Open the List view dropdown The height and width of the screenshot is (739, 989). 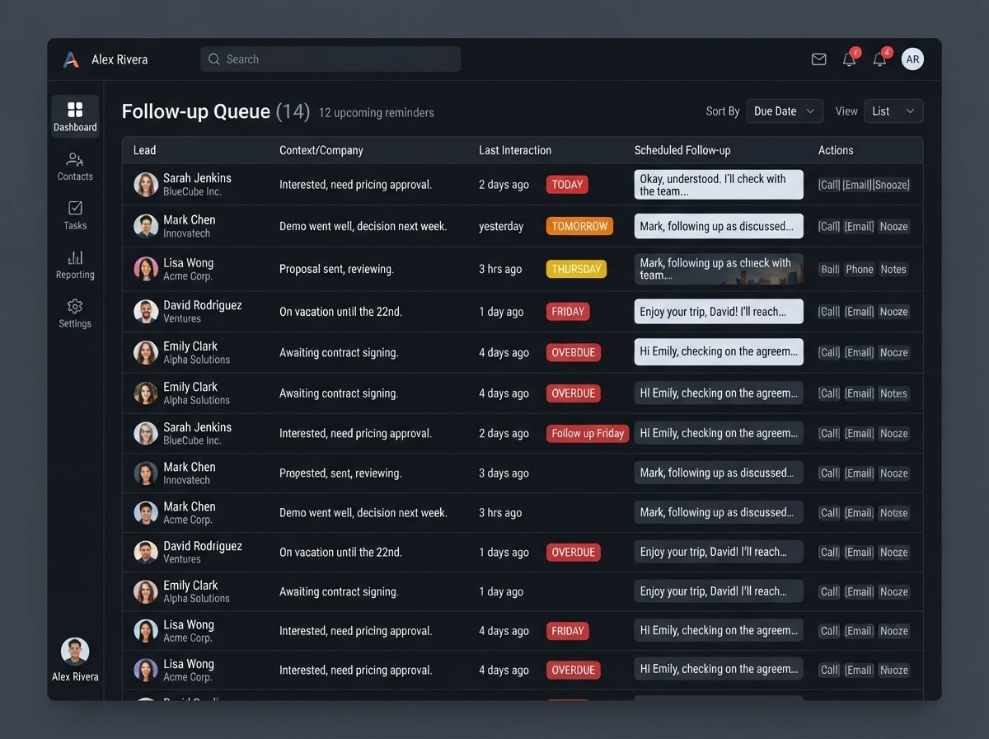coord(893,111)
